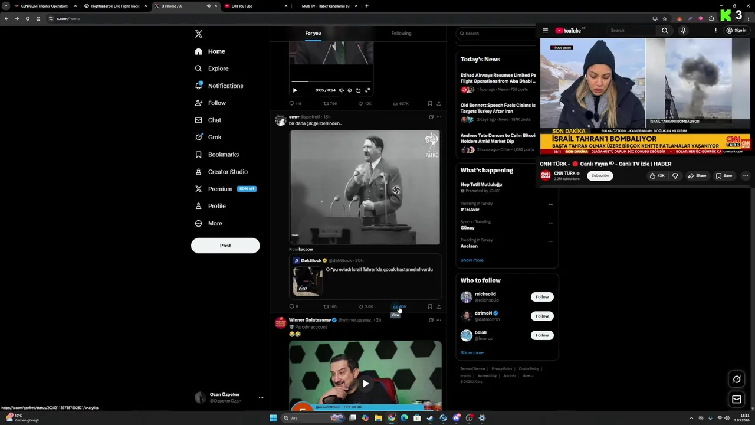Screen dimensions: 755x425
Task: Open the black-and-white video in omrr post
Action: (x=365, y=187)
